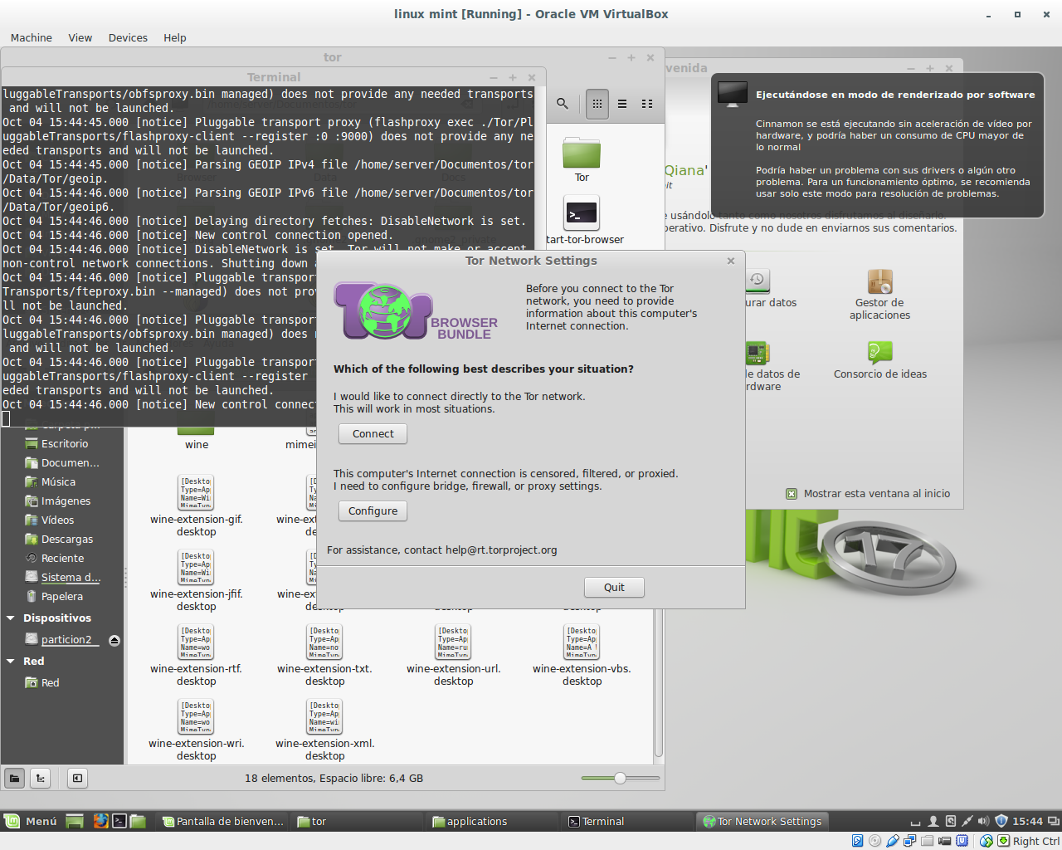The width and height of the screenshot is (1062, 850).
Task: Switch to Pantalla de bienvenida taskbar window
Action: (223, 821)
